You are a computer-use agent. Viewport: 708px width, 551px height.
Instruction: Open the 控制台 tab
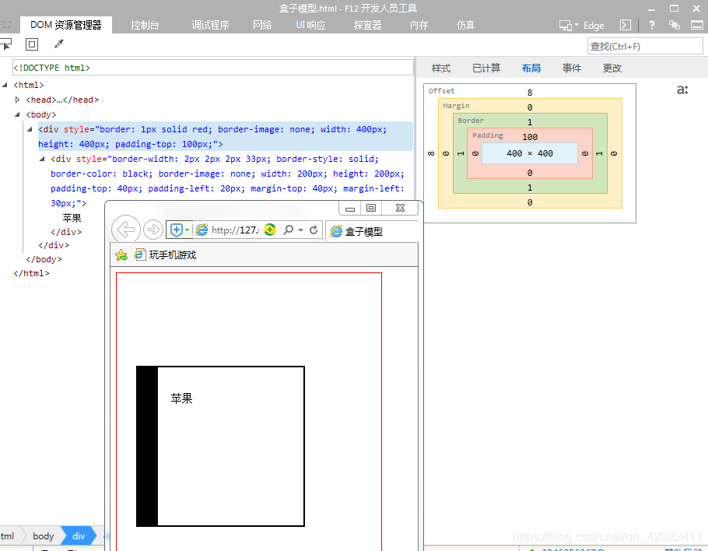tap(145, 25)
